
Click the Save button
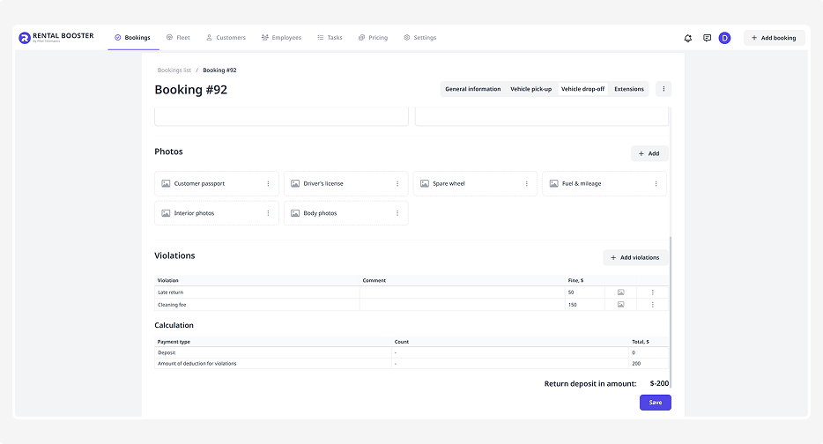[x=655, y=403]
